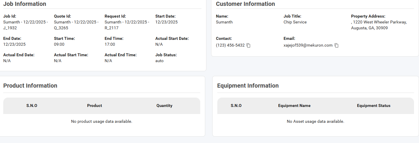This screenshot has width=419, height=143.
Task: Select the Product column header
Action: point(95,105)
